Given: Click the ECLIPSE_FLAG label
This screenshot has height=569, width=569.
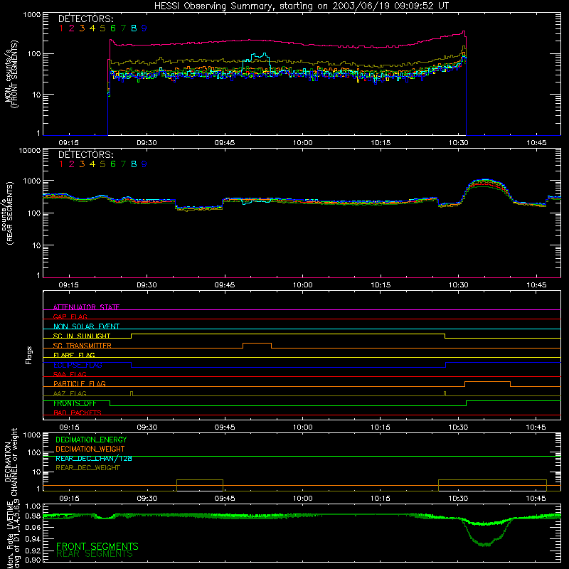Looking at the screenshot, I should [78, 365].
